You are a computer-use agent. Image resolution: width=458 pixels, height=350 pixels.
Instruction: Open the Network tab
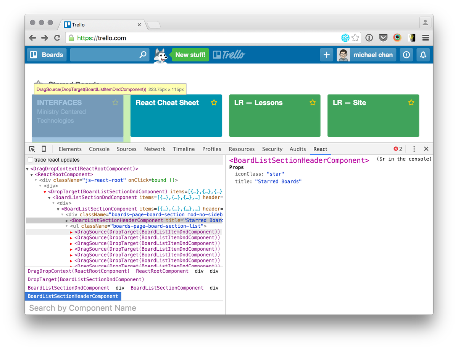[155, 149]
